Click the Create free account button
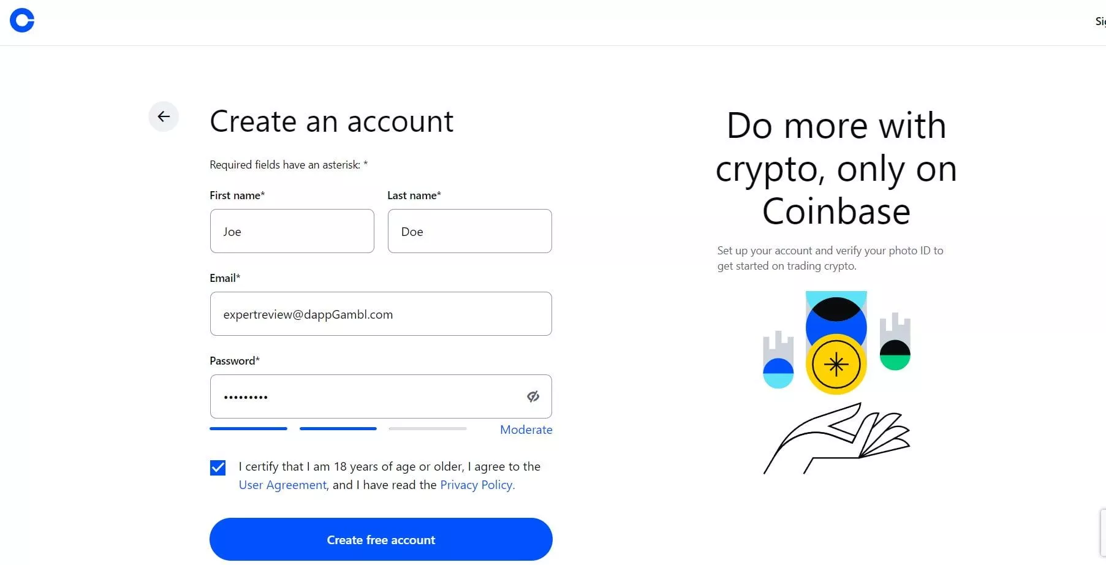Viewport: 1106px width, 565px height. [381, 539]
